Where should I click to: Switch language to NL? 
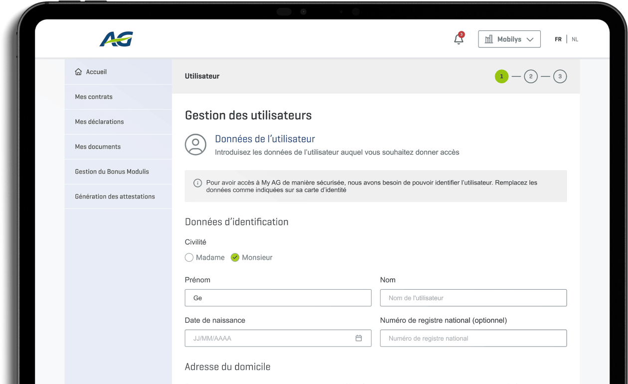[575, 39]
